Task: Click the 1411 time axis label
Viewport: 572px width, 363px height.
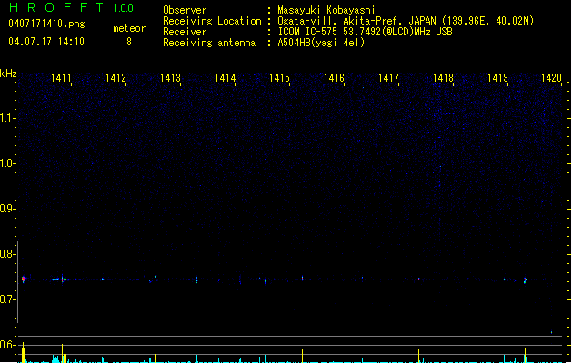Action: tap(61, 78)
